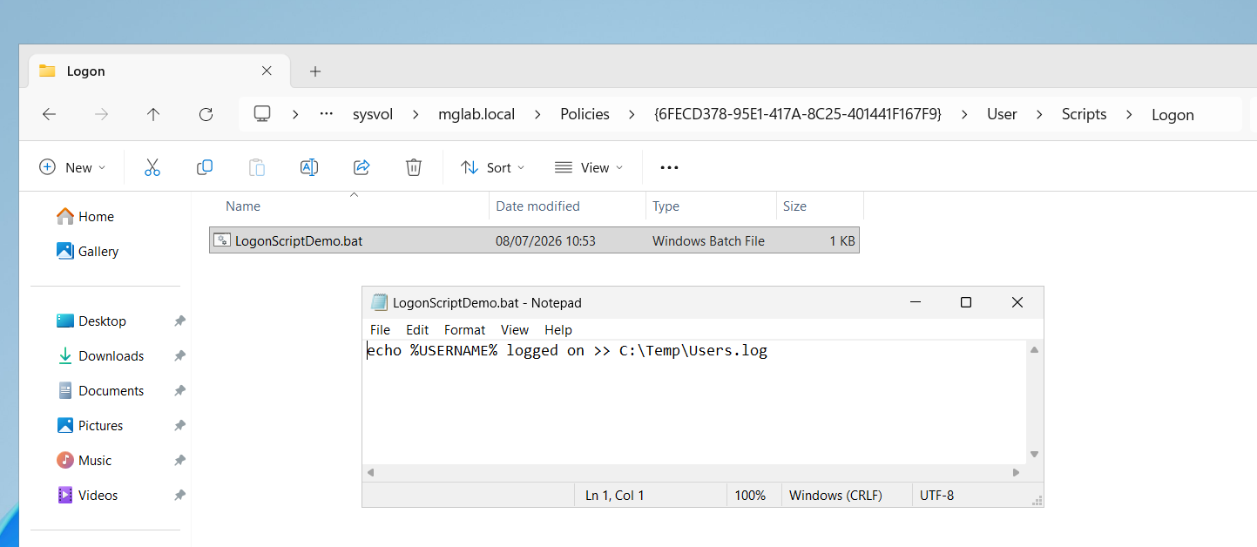The width and height of the screenshot is (1257, 547).
Task: Click the Copy icon in toolbar
Action: [x=205, y=167]
